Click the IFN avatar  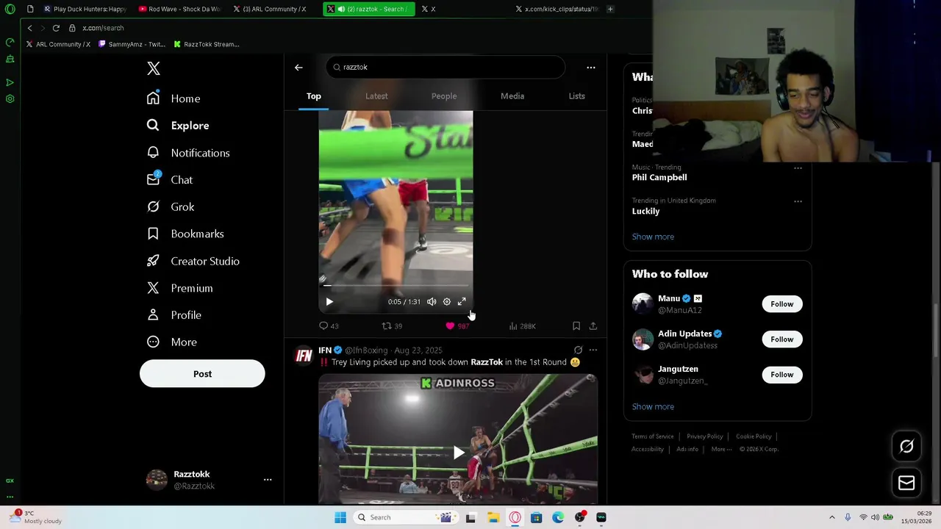coord(304,356)
